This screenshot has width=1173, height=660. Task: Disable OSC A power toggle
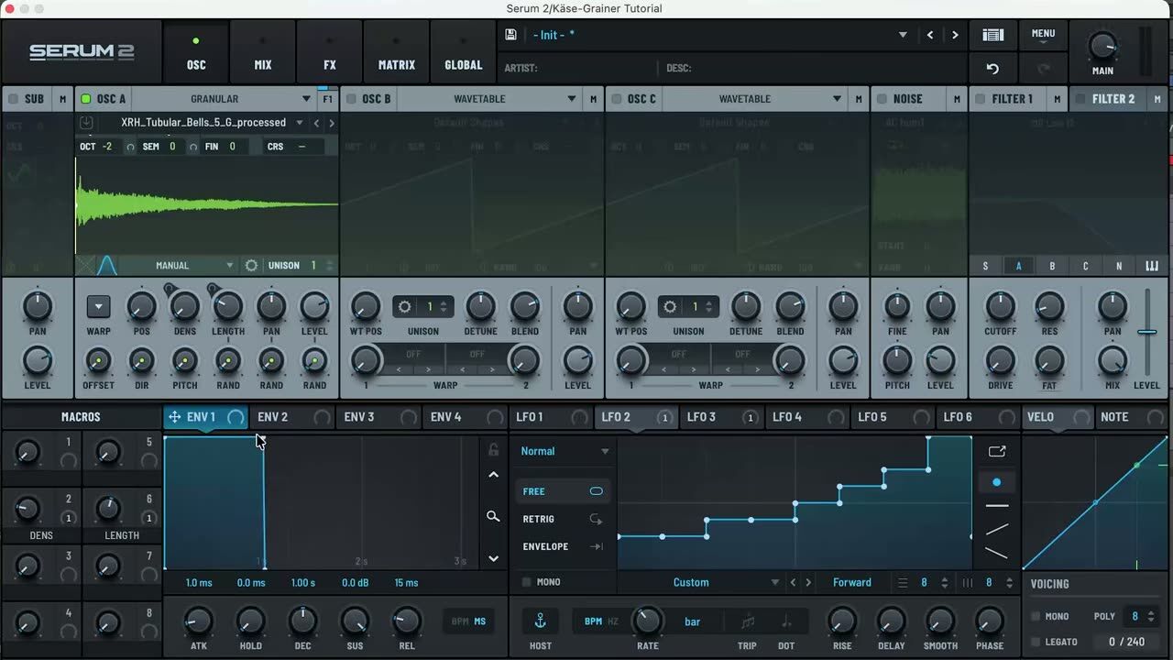click(x=86, y=99)
